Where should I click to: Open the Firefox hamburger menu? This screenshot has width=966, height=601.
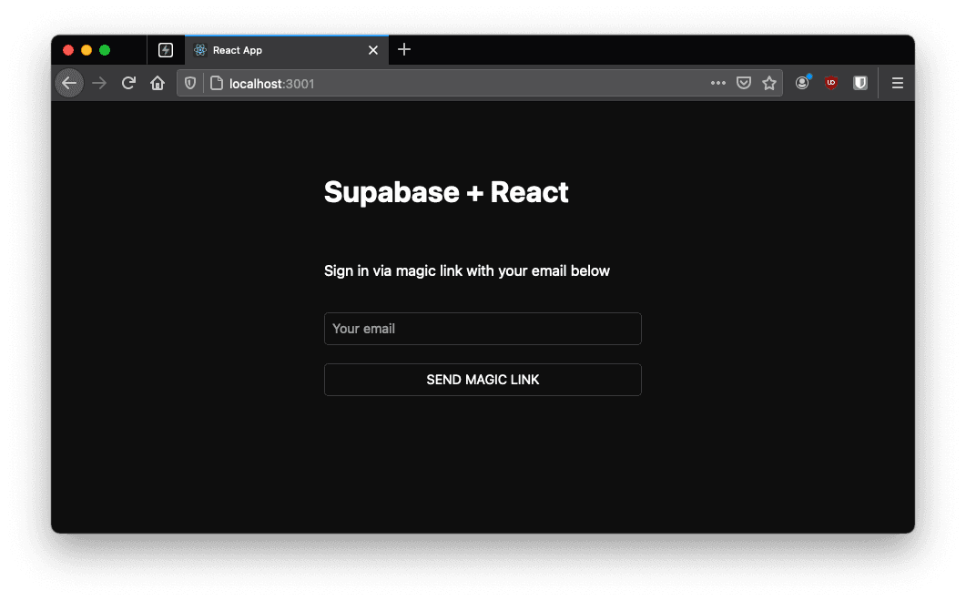898,83
